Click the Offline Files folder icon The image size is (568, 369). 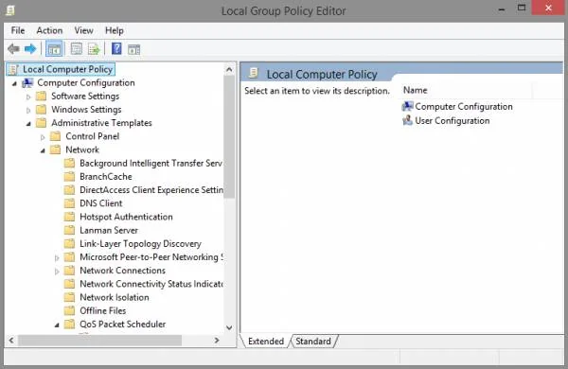(x=69, y=310)
